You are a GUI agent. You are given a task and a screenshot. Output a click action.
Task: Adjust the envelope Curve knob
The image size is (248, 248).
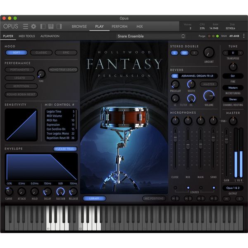point(9,191)
